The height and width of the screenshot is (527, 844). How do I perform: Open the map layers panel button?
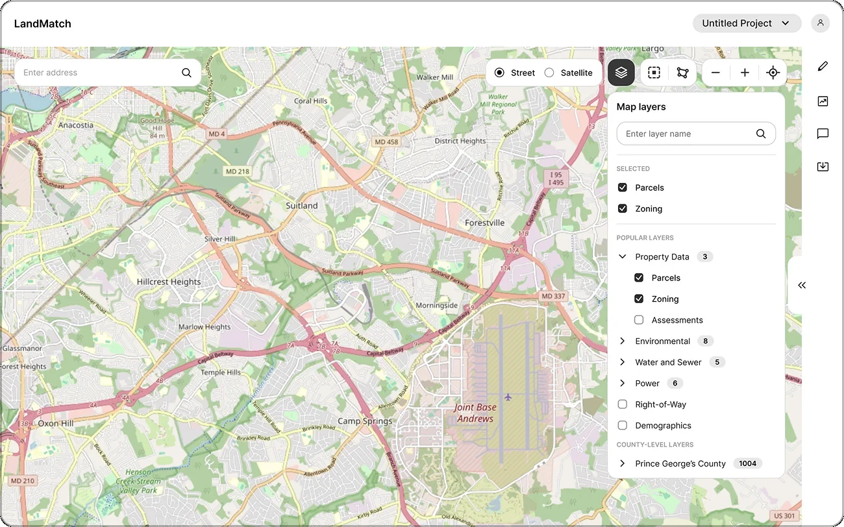(621, 73)
